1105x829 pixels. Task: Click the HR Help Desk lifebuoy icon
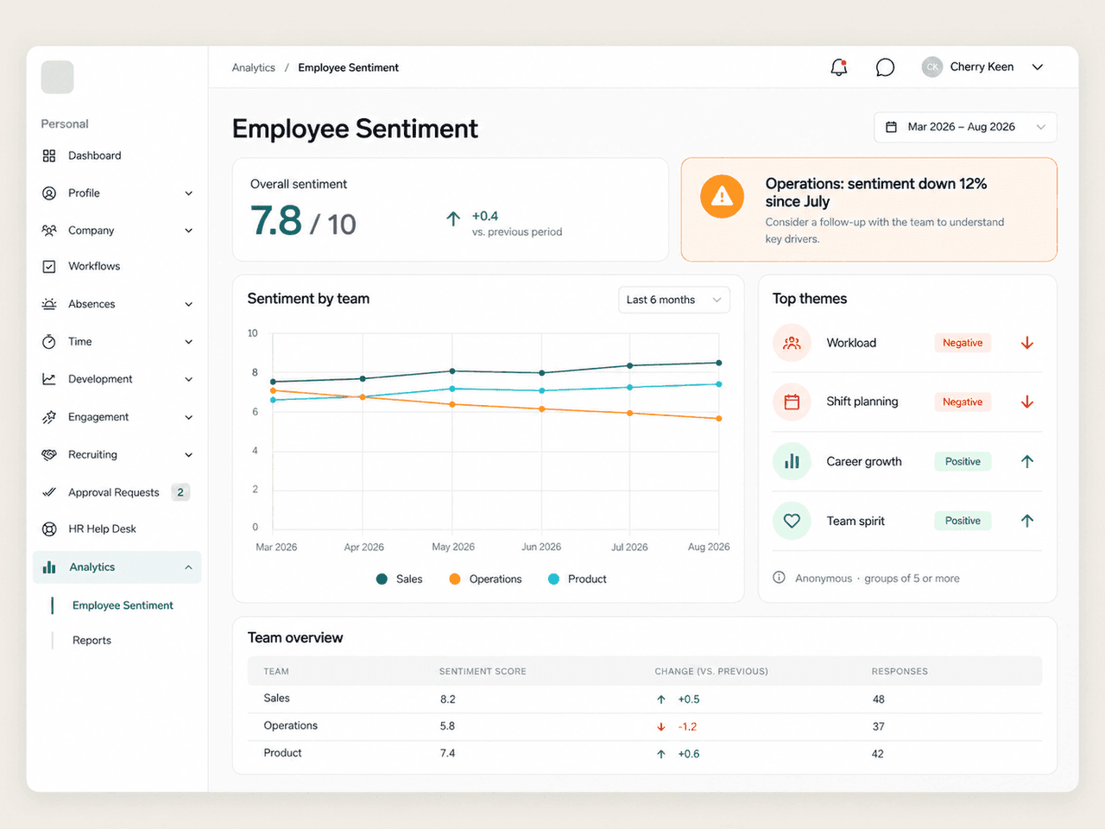[49, 528]
